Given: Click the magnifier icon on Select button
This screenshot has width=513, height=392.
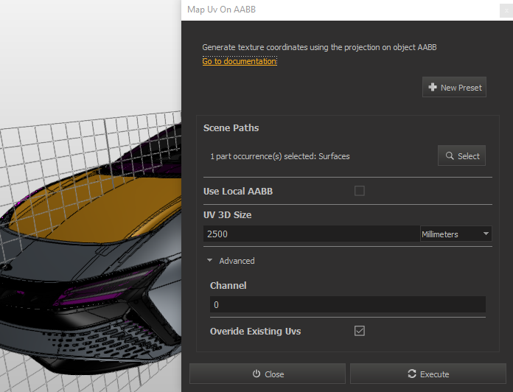Looking at the screenshot, I should click(x=449, y=156).
